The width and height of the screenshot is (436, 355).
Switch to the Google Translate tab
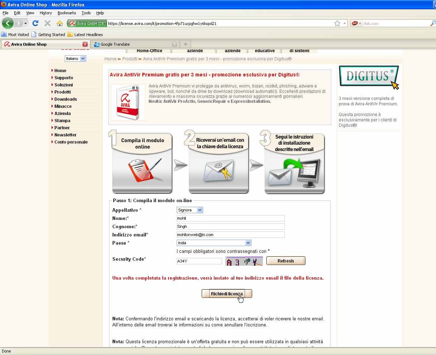(x=135, y=44)
